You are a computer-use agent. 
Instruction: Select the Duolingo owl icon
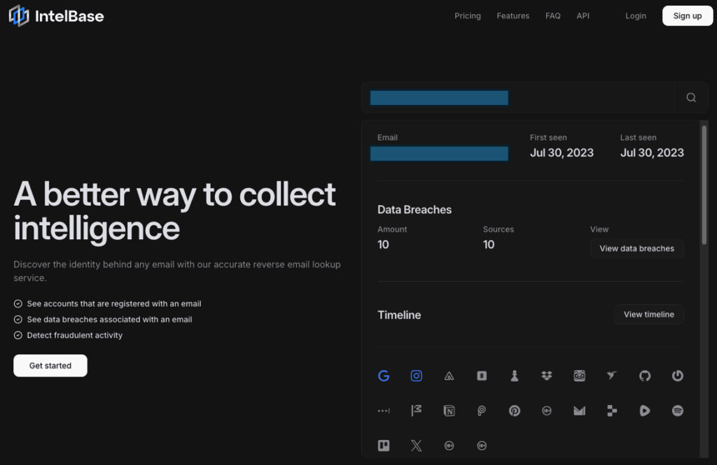click(579, 375)
